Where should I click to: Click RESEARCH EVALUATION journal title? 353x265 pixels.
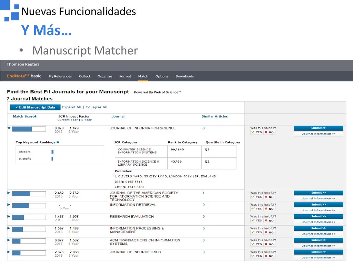132,217
